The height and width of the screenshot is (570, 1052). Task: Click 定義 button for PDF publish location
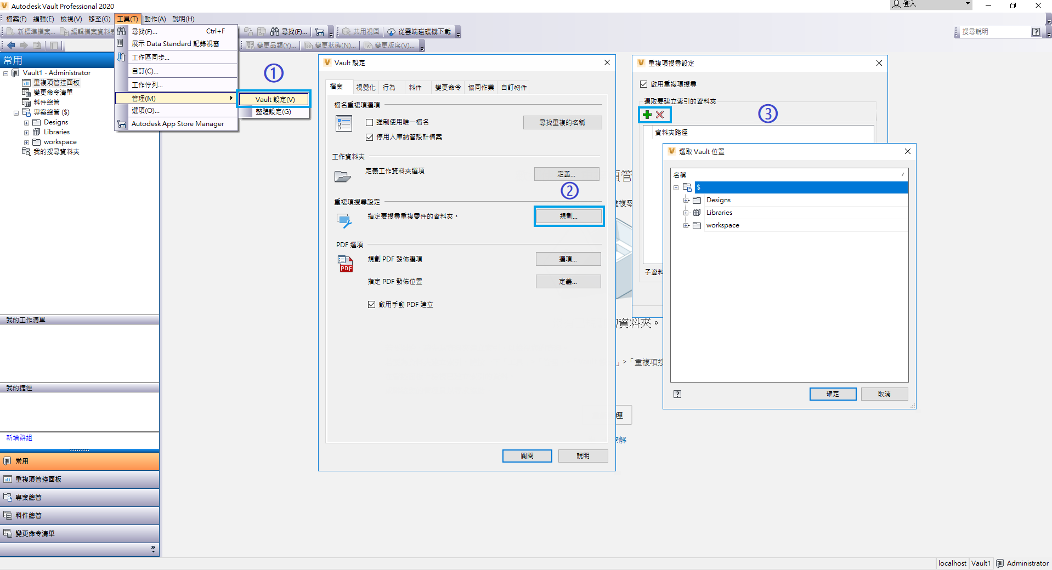point(568,282)
